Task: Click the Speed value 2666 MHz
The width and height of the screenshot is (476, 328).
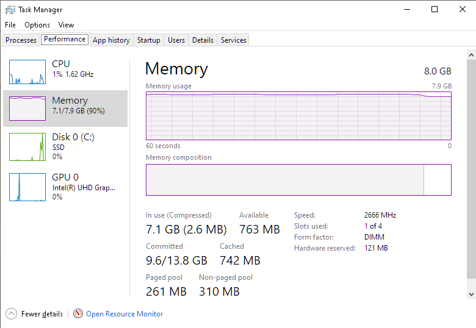Action: (x=380, y=215)
